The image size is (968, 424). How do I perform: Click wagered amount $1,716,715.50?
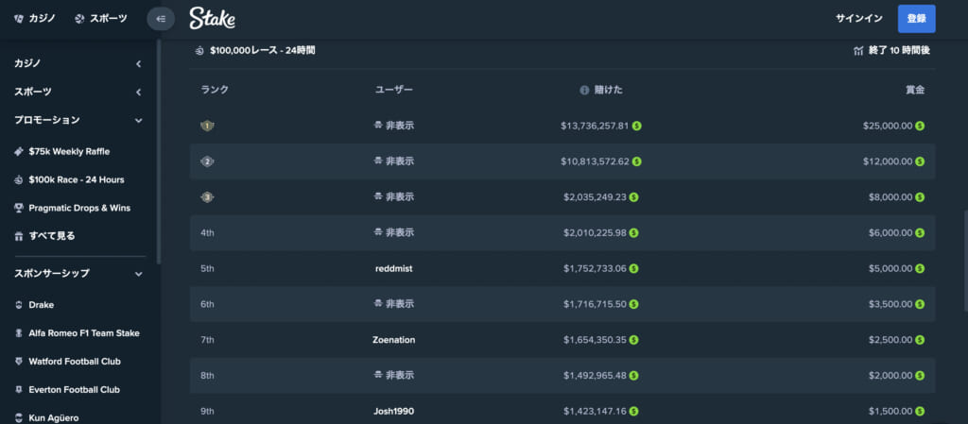tap(596, 304)
